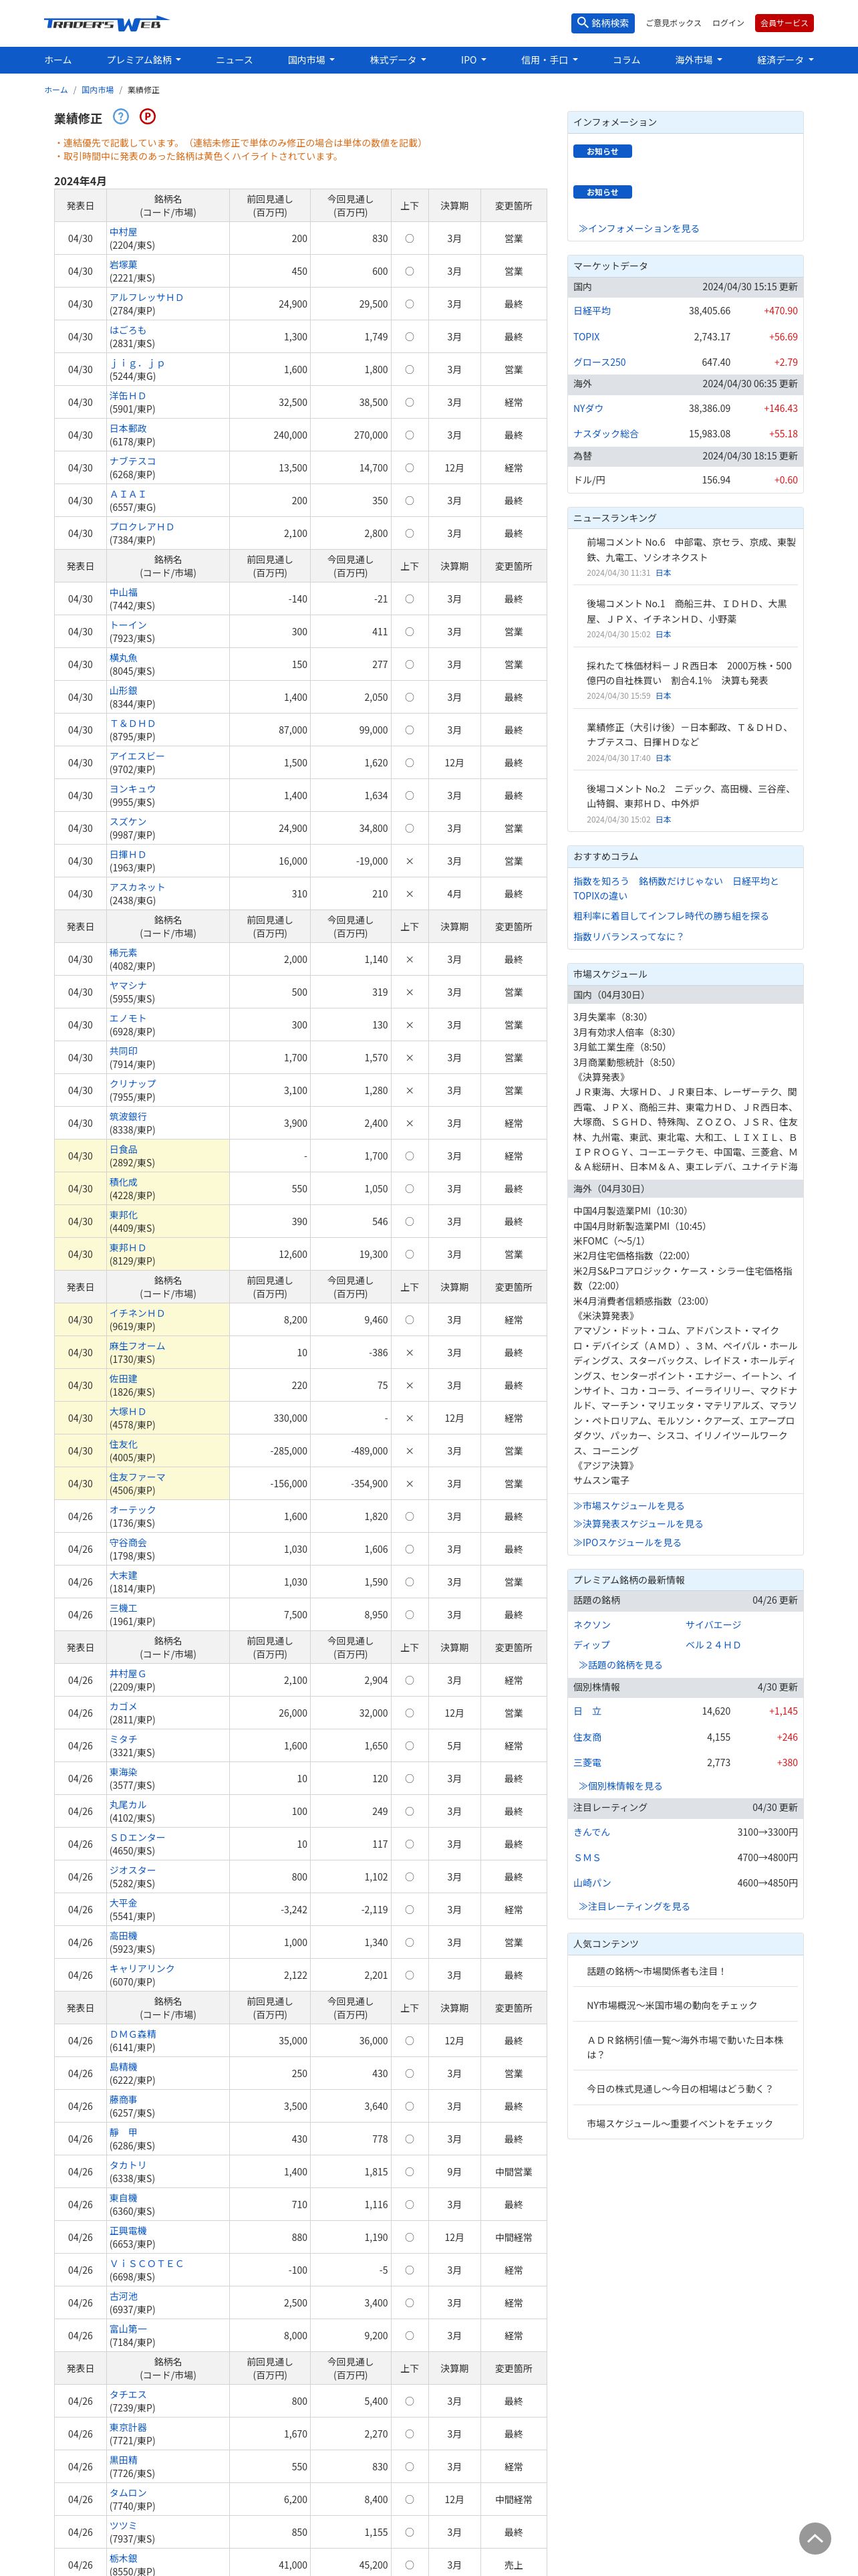Click ホーム in the breadcrumb trail
Screen dimensions: 858x2576
[x=56, y=90]
